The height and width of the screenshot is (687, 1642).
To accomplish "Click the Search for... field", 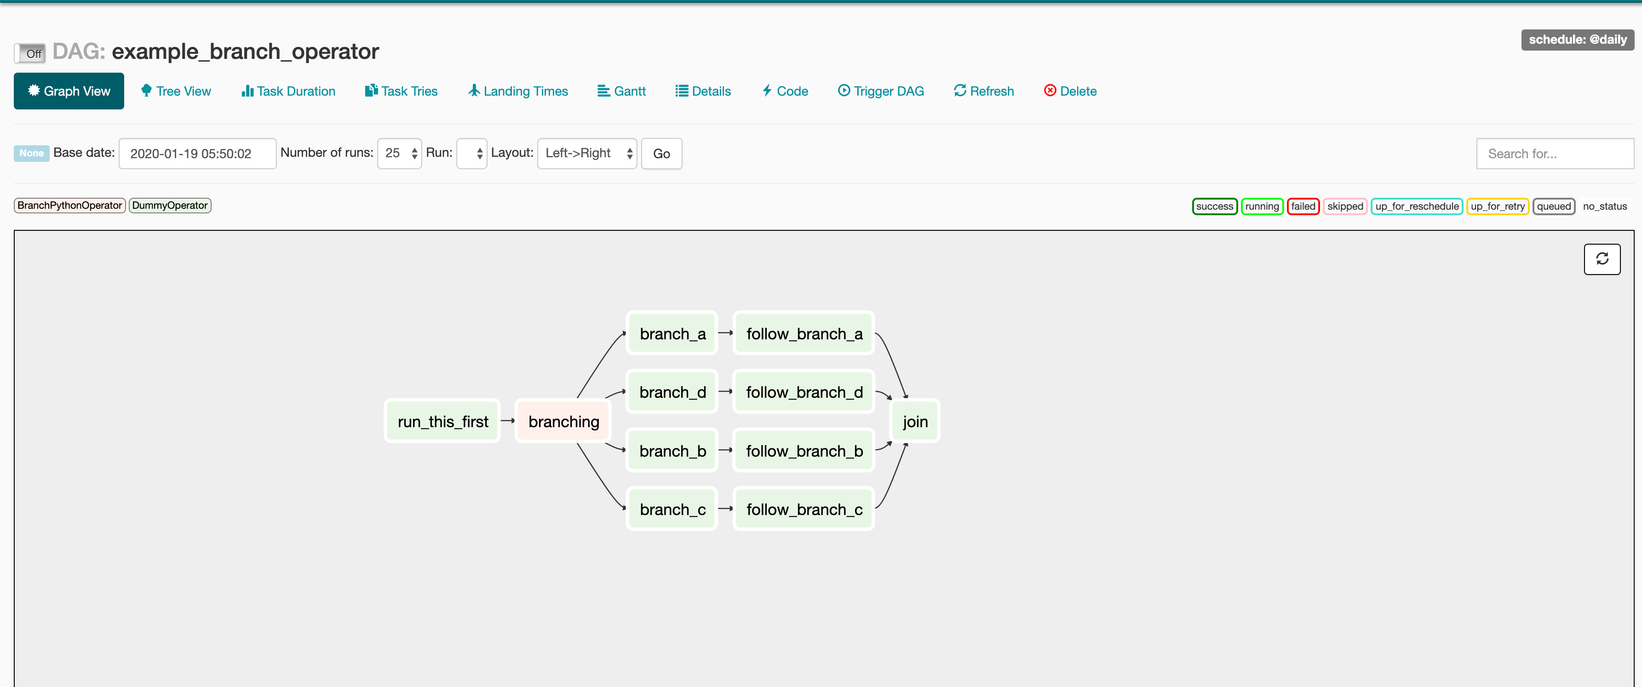I will click(1555, 154).
